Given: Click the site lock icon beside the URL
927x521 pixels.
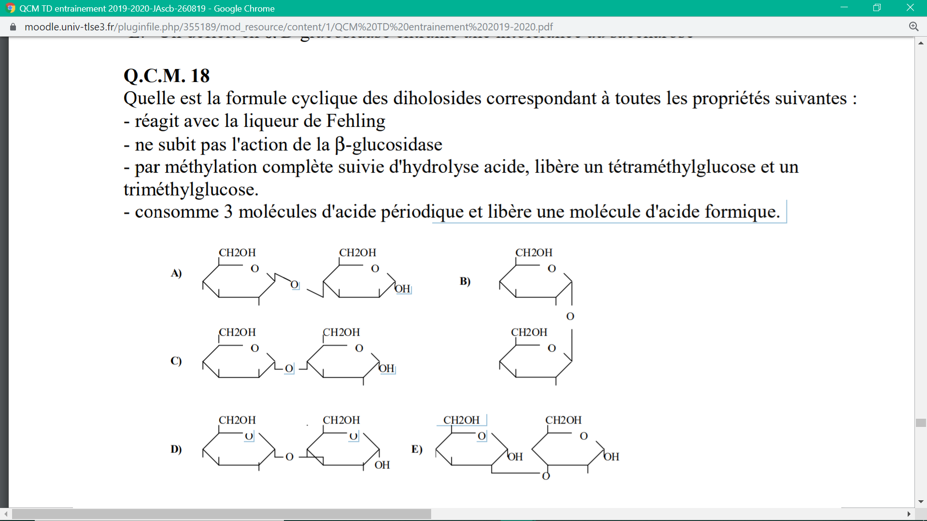Looking at the screenshot, I should (13, 27).
